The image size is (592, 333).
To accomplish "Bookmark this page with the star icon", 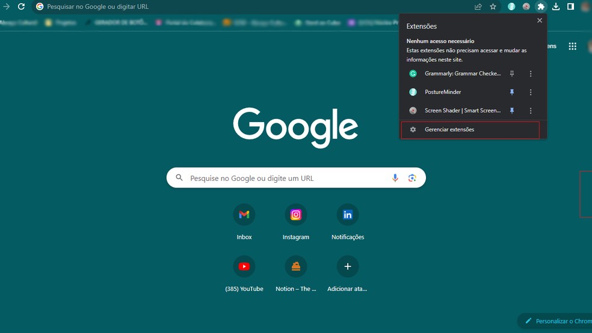I will coord(493,7).
